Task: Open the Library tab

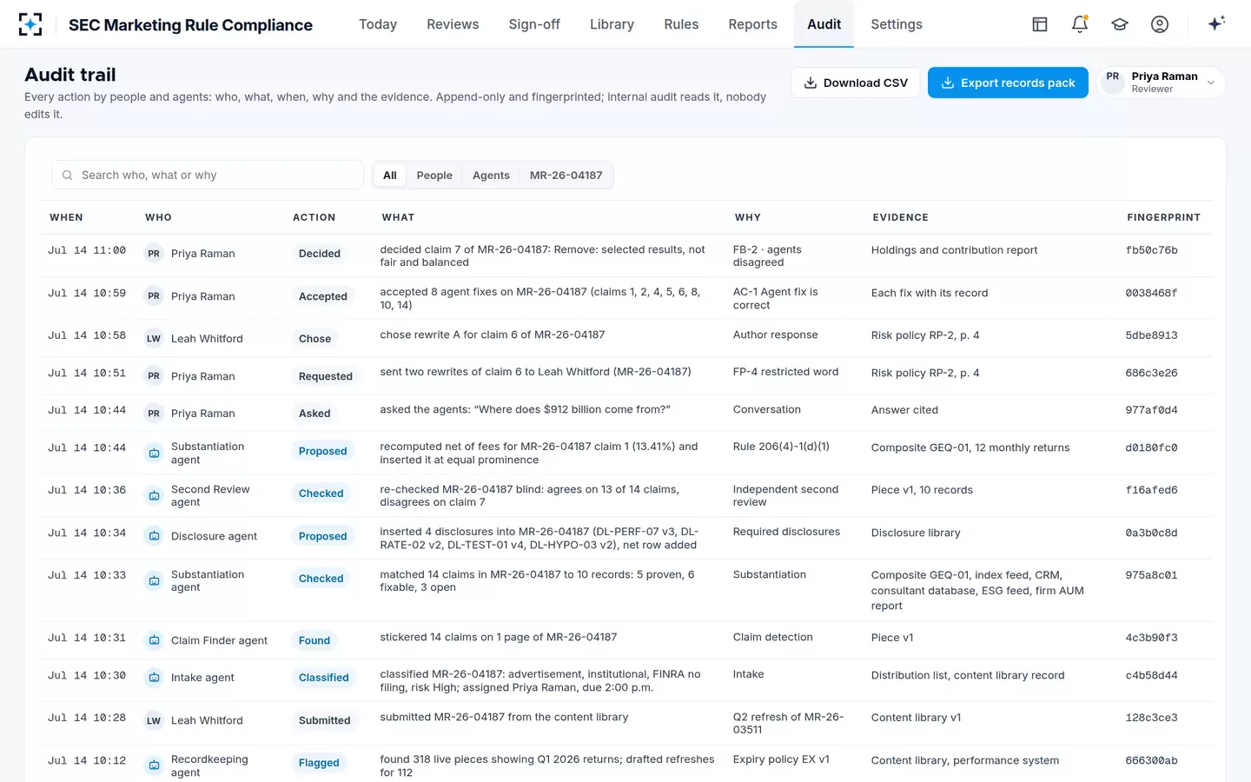Action: (x=612, y=24)
